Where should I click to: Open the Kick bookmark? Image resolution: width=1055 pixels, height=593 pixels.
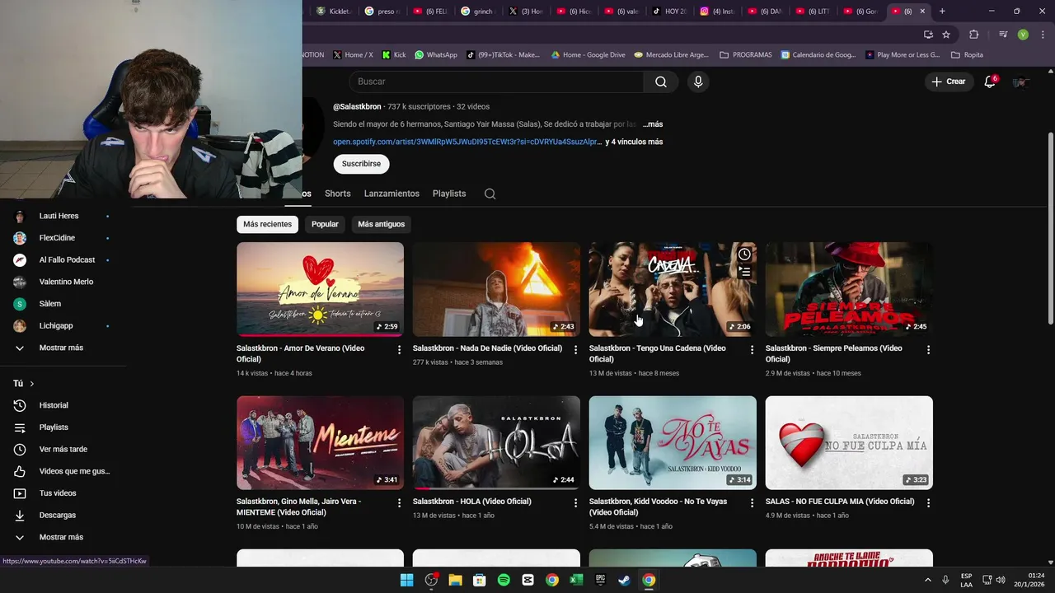(x=393, y=55)
